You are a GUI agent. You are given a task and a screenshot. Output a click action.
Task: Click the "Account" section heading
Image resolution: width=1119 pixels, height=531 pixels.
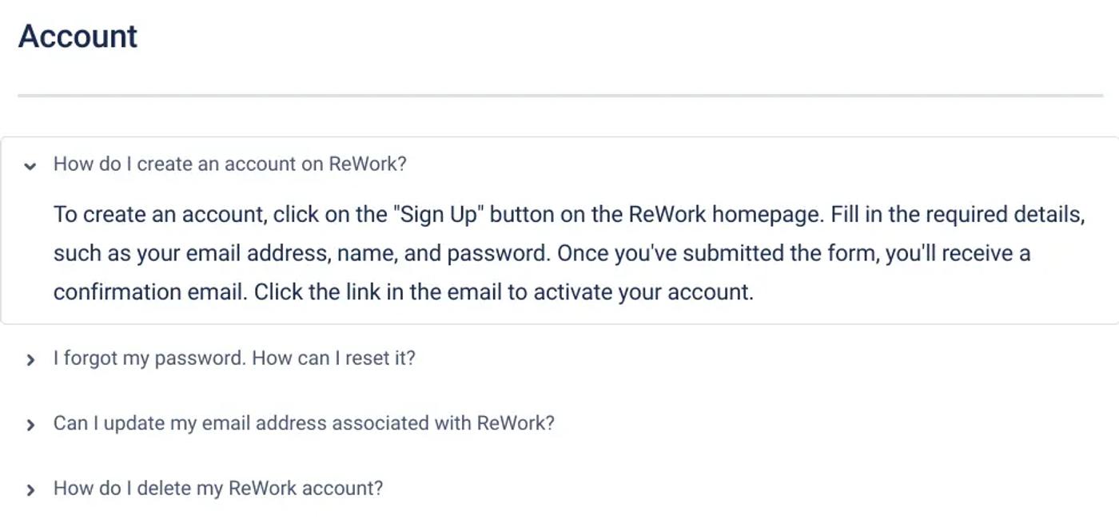[x=78, y=37]
